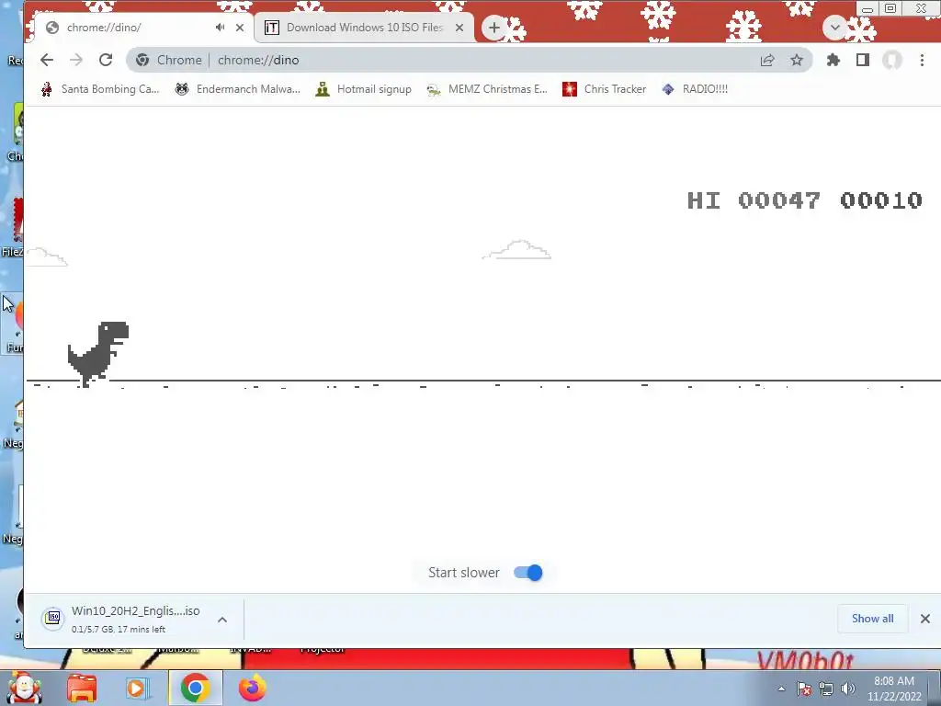941x706 pixels.
Task: Click the volume speaker tray icon
Action: tap(848, 689)
